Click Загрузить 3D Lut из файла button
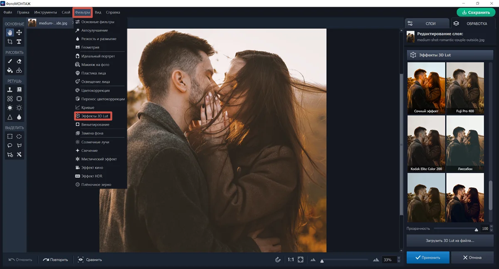The height and width of the screenshot is (269, 499). 450,240
